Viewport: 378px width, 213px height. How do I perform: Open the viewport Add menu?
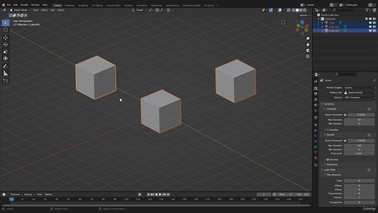point(53,10)
